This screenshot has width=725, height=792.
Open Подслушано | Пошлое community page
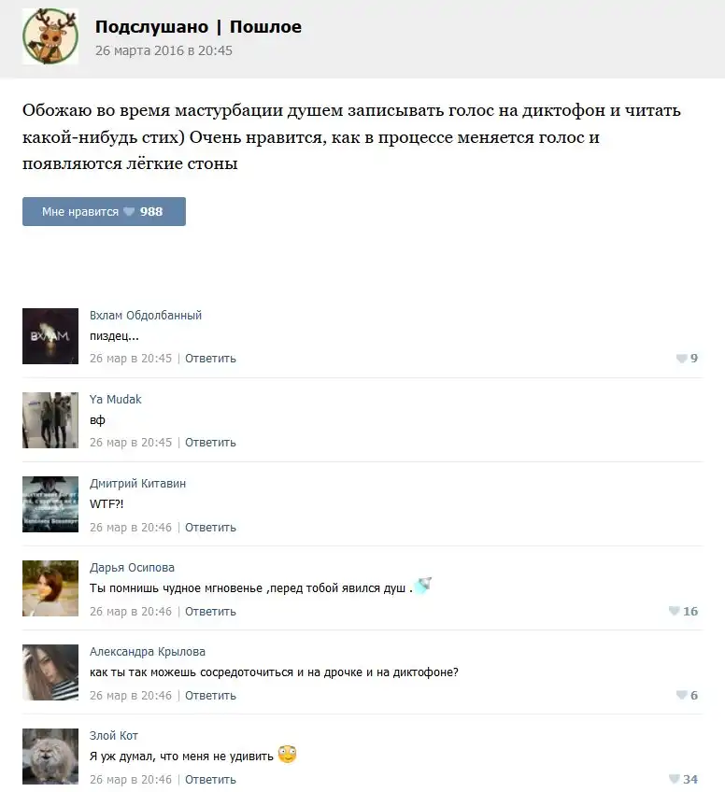(x=198, y=26)
